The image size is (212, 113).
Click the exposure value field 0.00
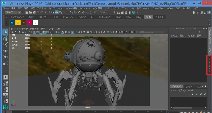121,32
